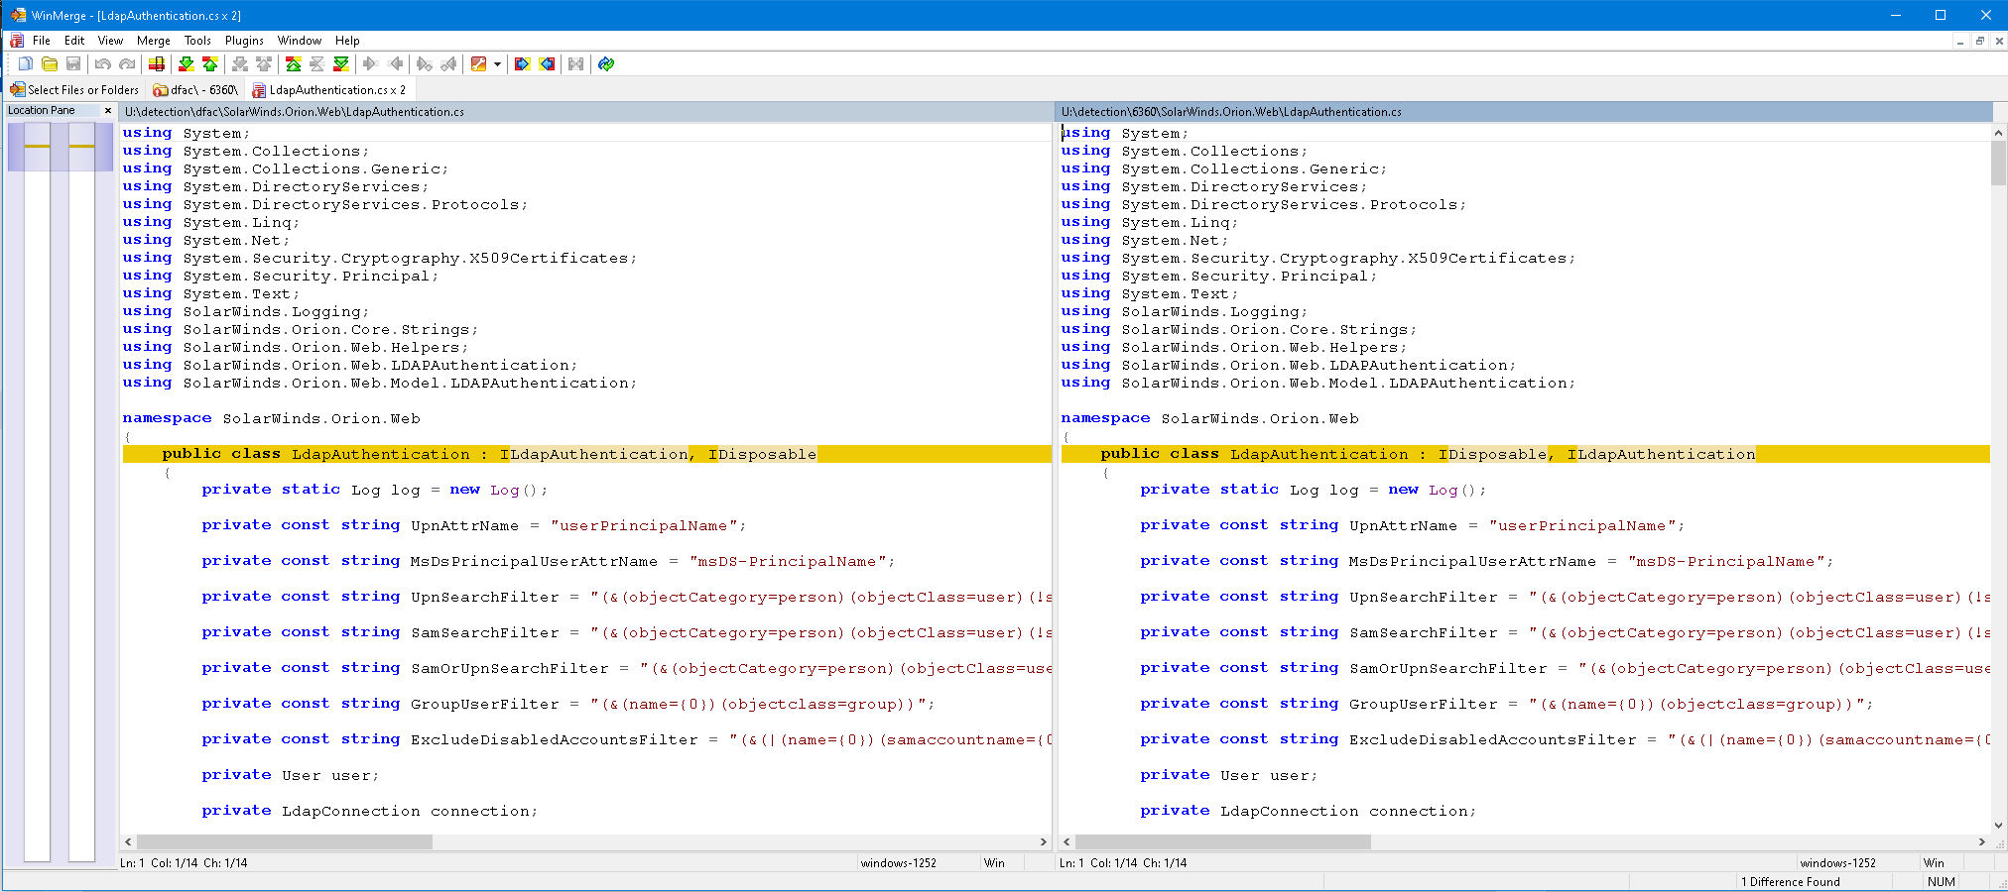Image resolution: width=2008 pixels, height=892 pixels.
Task: Select the difference in current line icon
Action: point(157,64)
